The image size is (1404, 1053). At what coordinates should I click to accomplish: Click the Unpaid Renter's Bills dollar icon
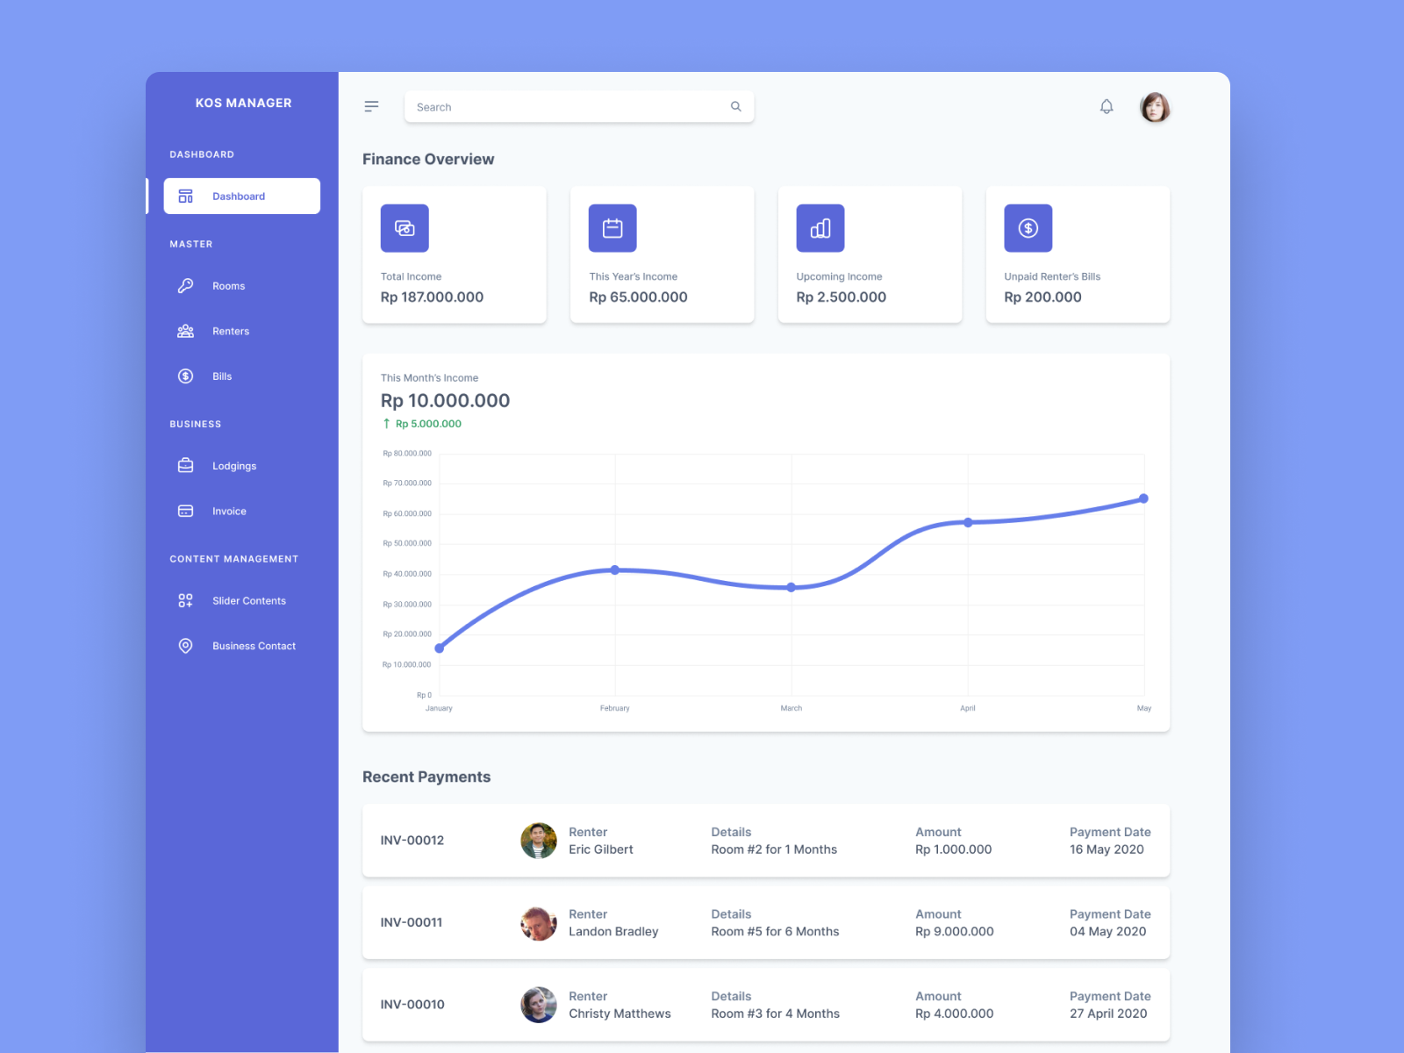[x=1028, y=228]
